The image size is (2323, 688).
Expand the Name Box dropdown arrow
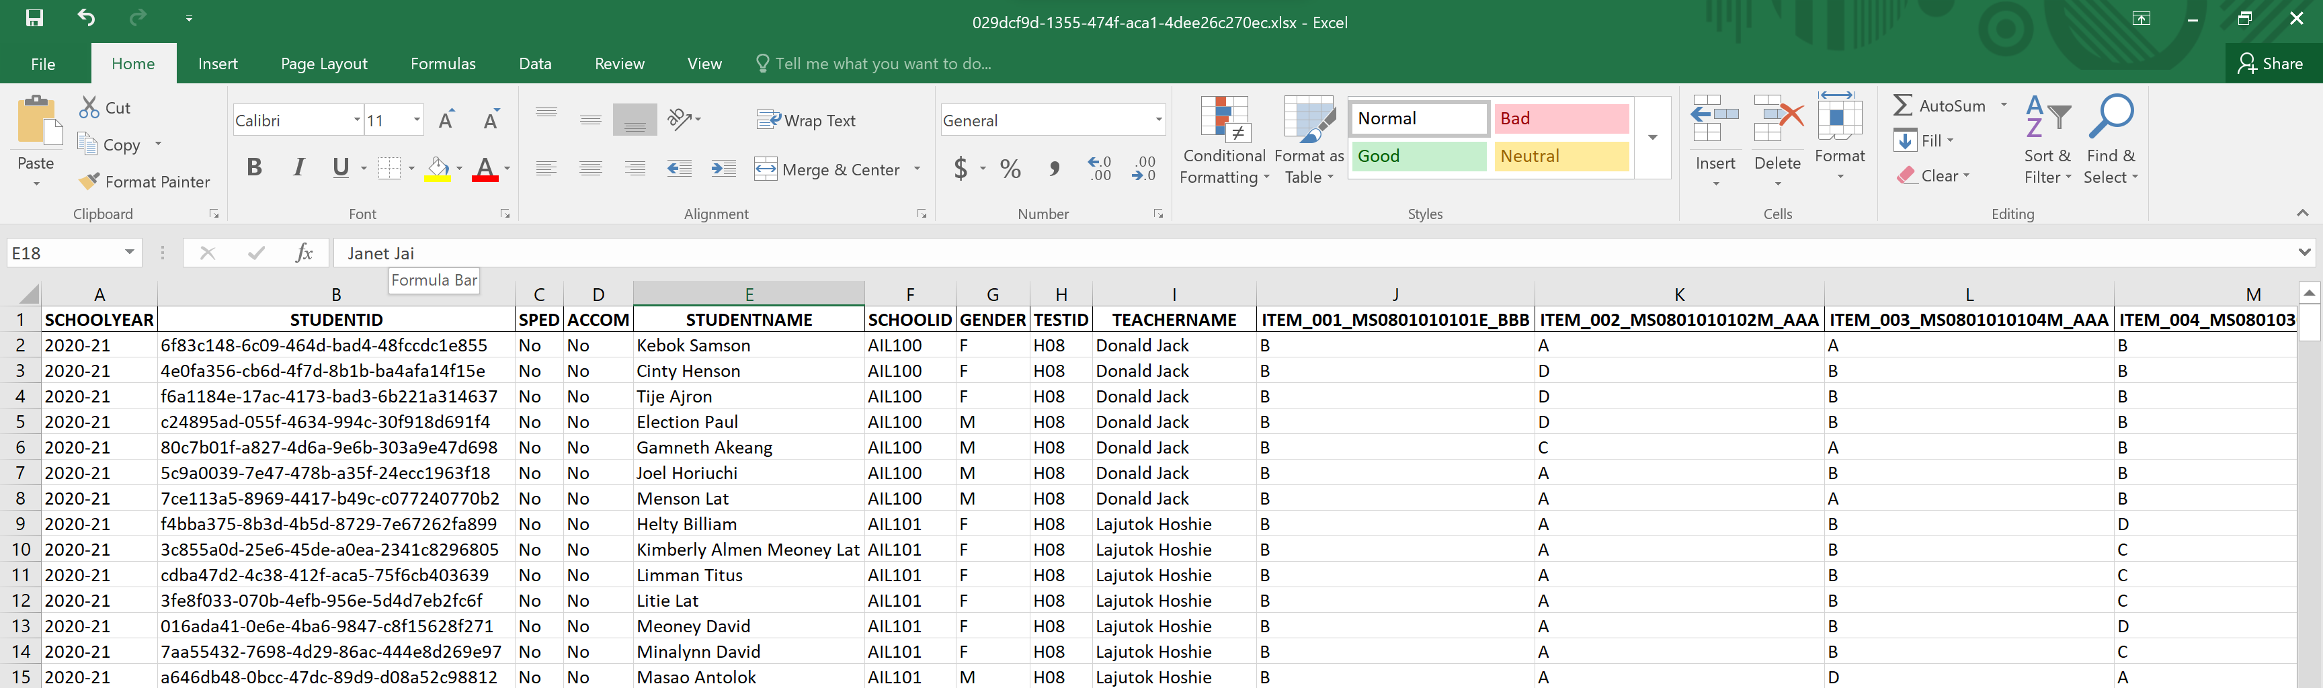(130, 253)
